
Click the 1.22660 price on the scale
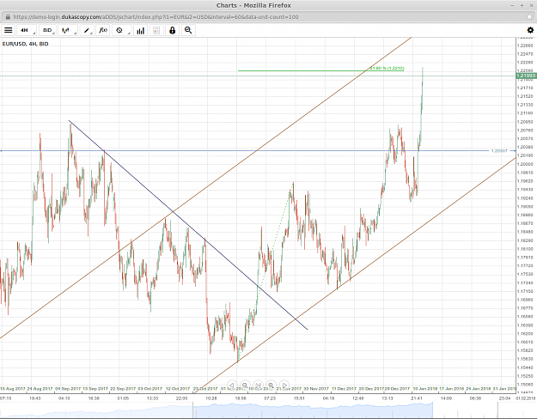525,46
